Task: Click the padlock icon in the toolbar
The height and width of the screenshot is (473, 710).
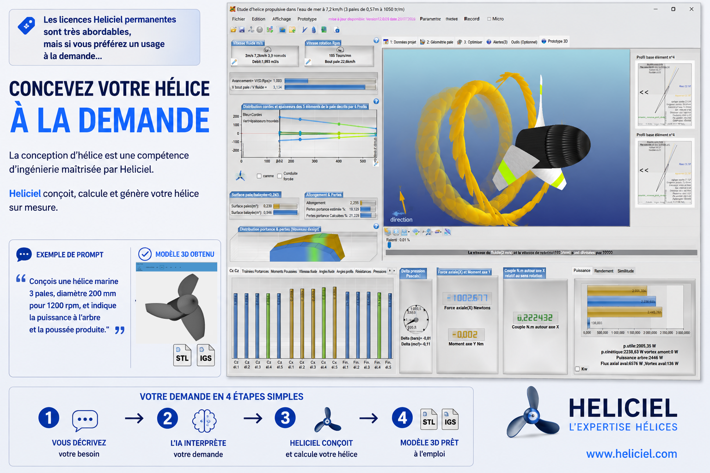Action: click(x=337, y=30)
